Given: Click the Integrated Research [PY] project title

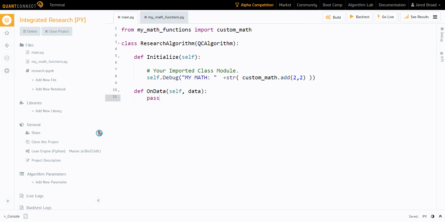Looking at the screenshot, I should (53, 20).
